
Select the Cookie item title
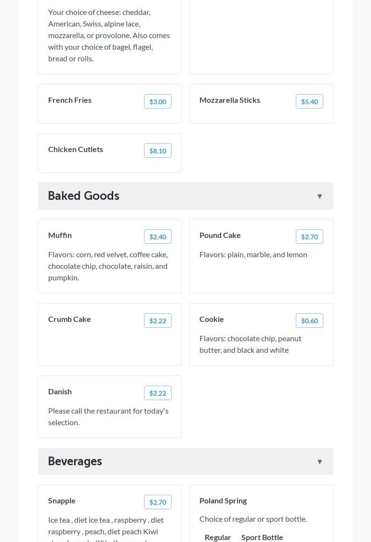212,319
